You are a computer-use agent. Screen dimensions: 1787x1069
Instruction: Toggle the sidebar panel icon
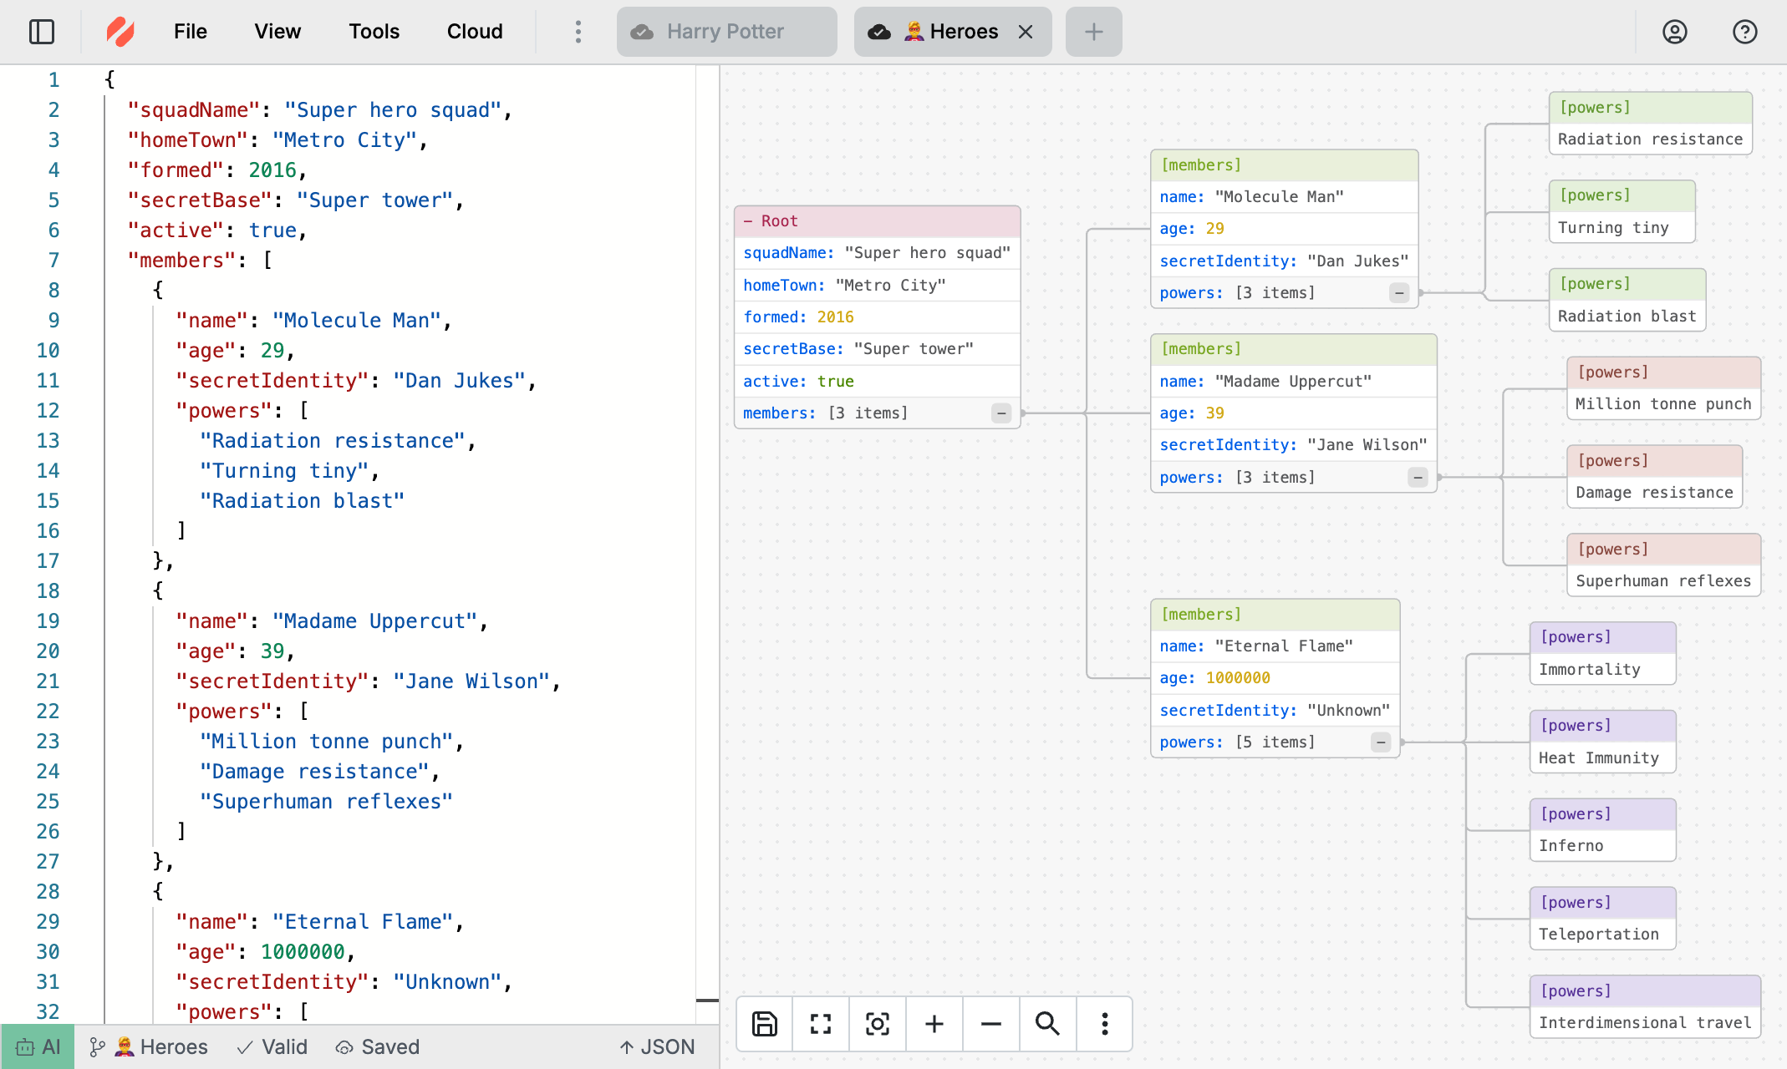click(42, 32)
